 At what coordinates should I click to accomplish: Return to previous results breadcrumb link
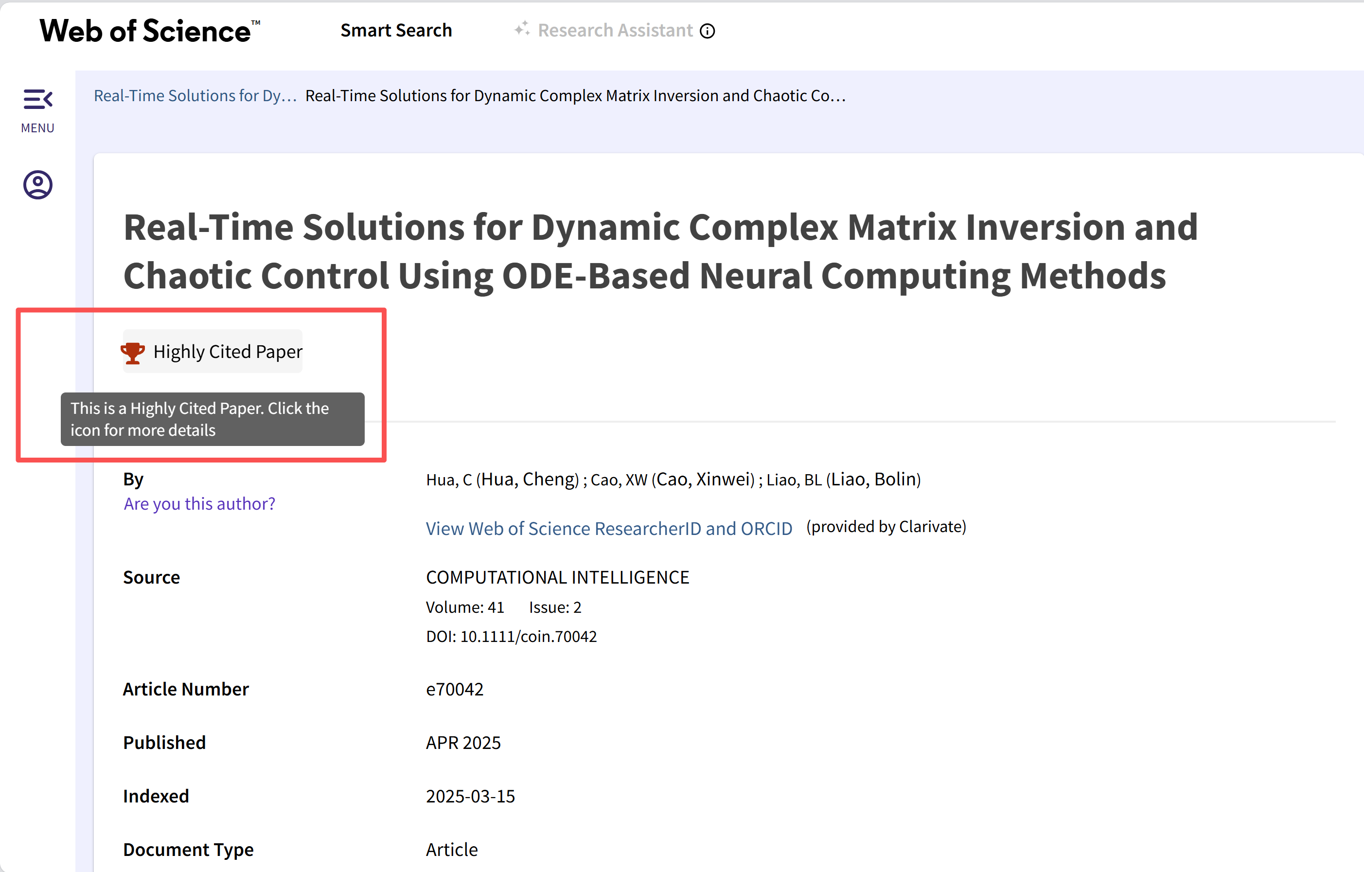[x=195, y=96]
